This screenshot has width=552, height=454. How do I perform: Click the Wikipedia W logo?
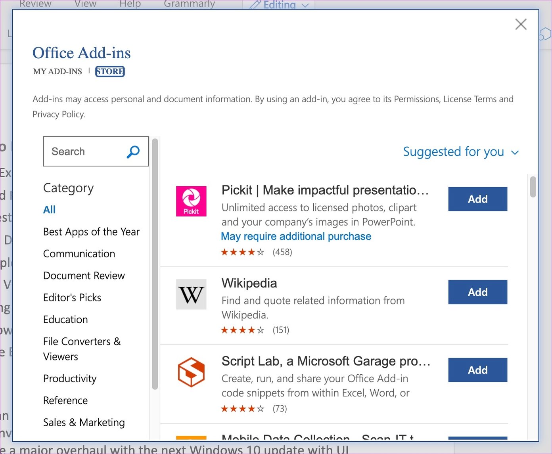point(191,294)
